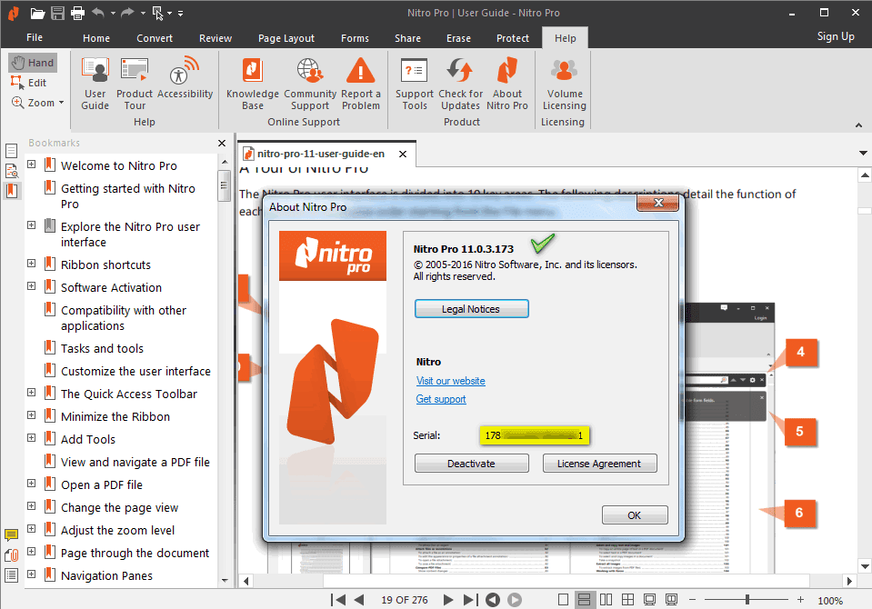
Task: Click the zoom in plus button
Action: pyautogui.click(x=800, y=600)
